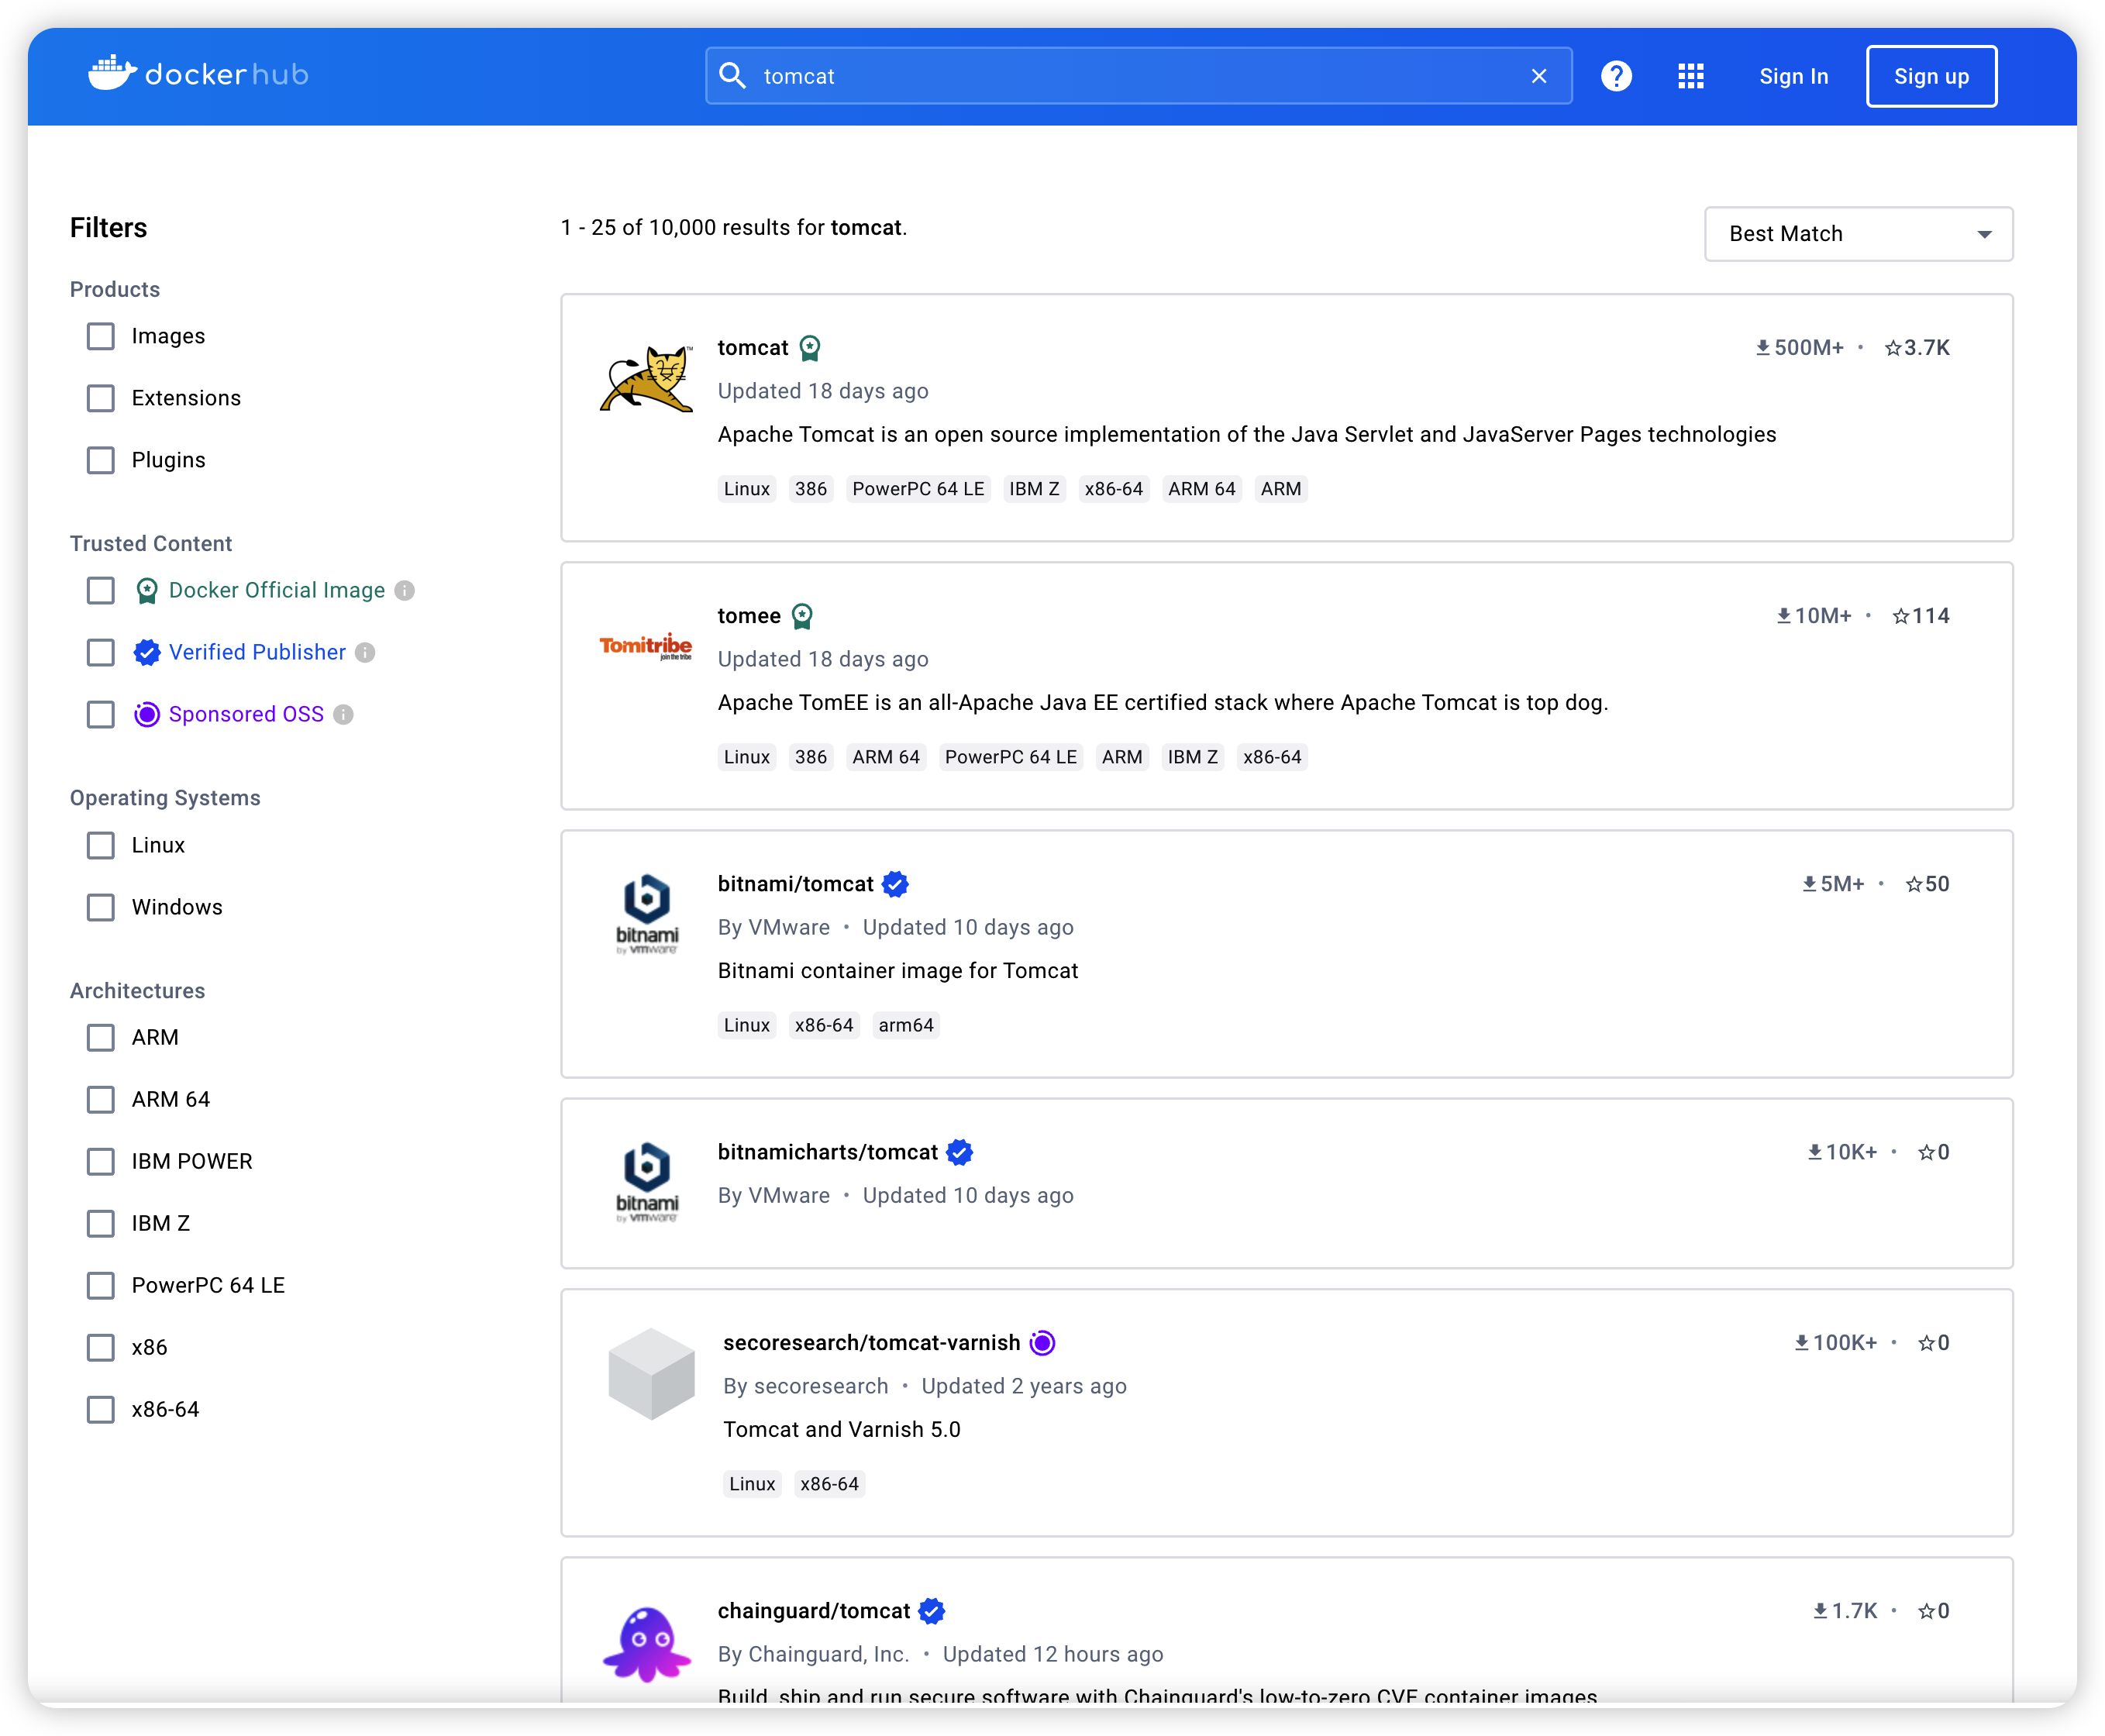Click Sign In in header

click(x=1793, y=76)
